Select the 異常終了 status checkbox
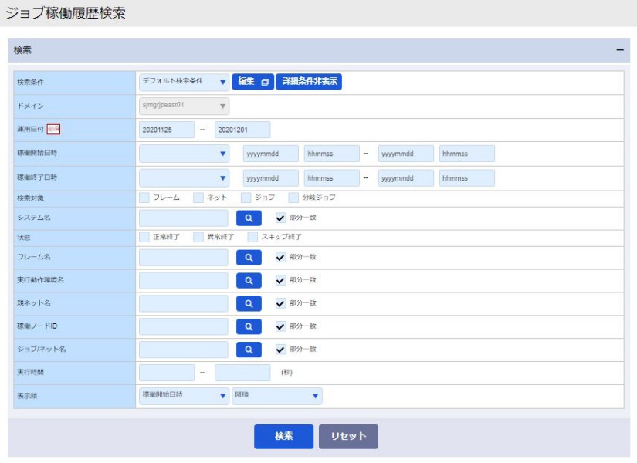 coord(198,237)
